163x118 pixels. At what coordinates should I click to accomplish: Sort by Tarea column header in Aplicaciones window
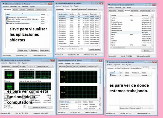[x=23, y=14]
